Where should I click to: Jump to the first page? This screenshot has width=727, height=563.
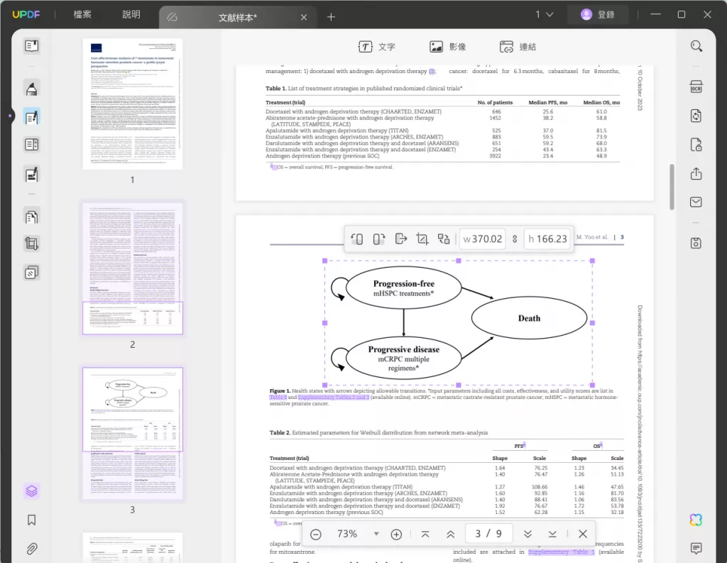pos(425,535)
